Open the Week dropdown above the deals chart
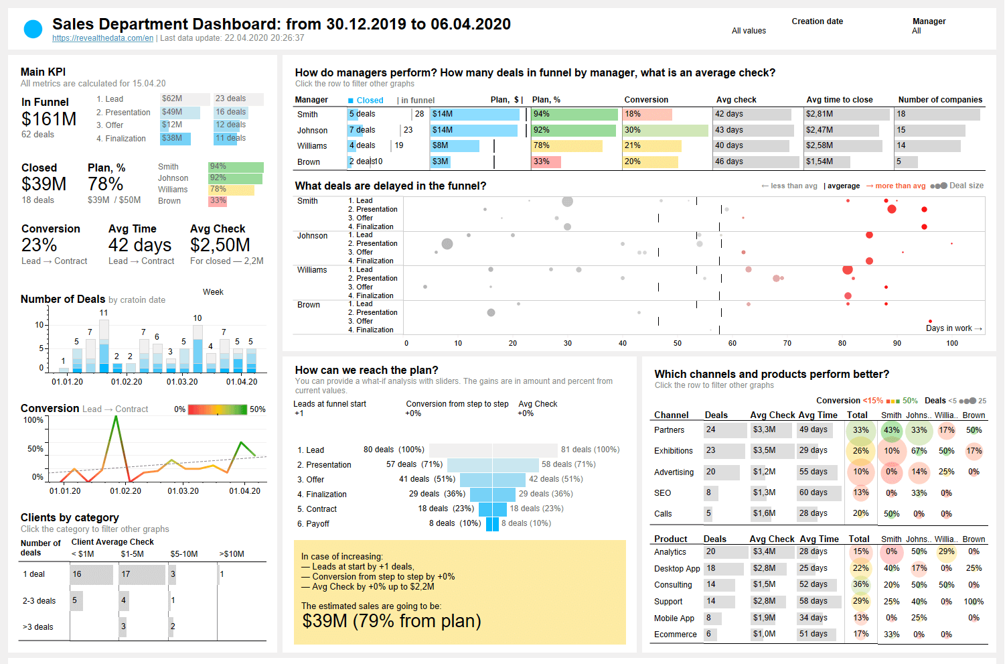This screenshot has width=1005, height=664. tap(213, 292)
